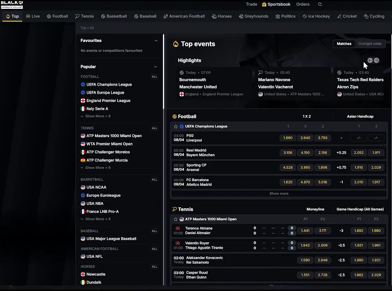Screen dimensions: 392x291
Task: Click England Premier League flag icon
Action: click(x=83, y=101)
